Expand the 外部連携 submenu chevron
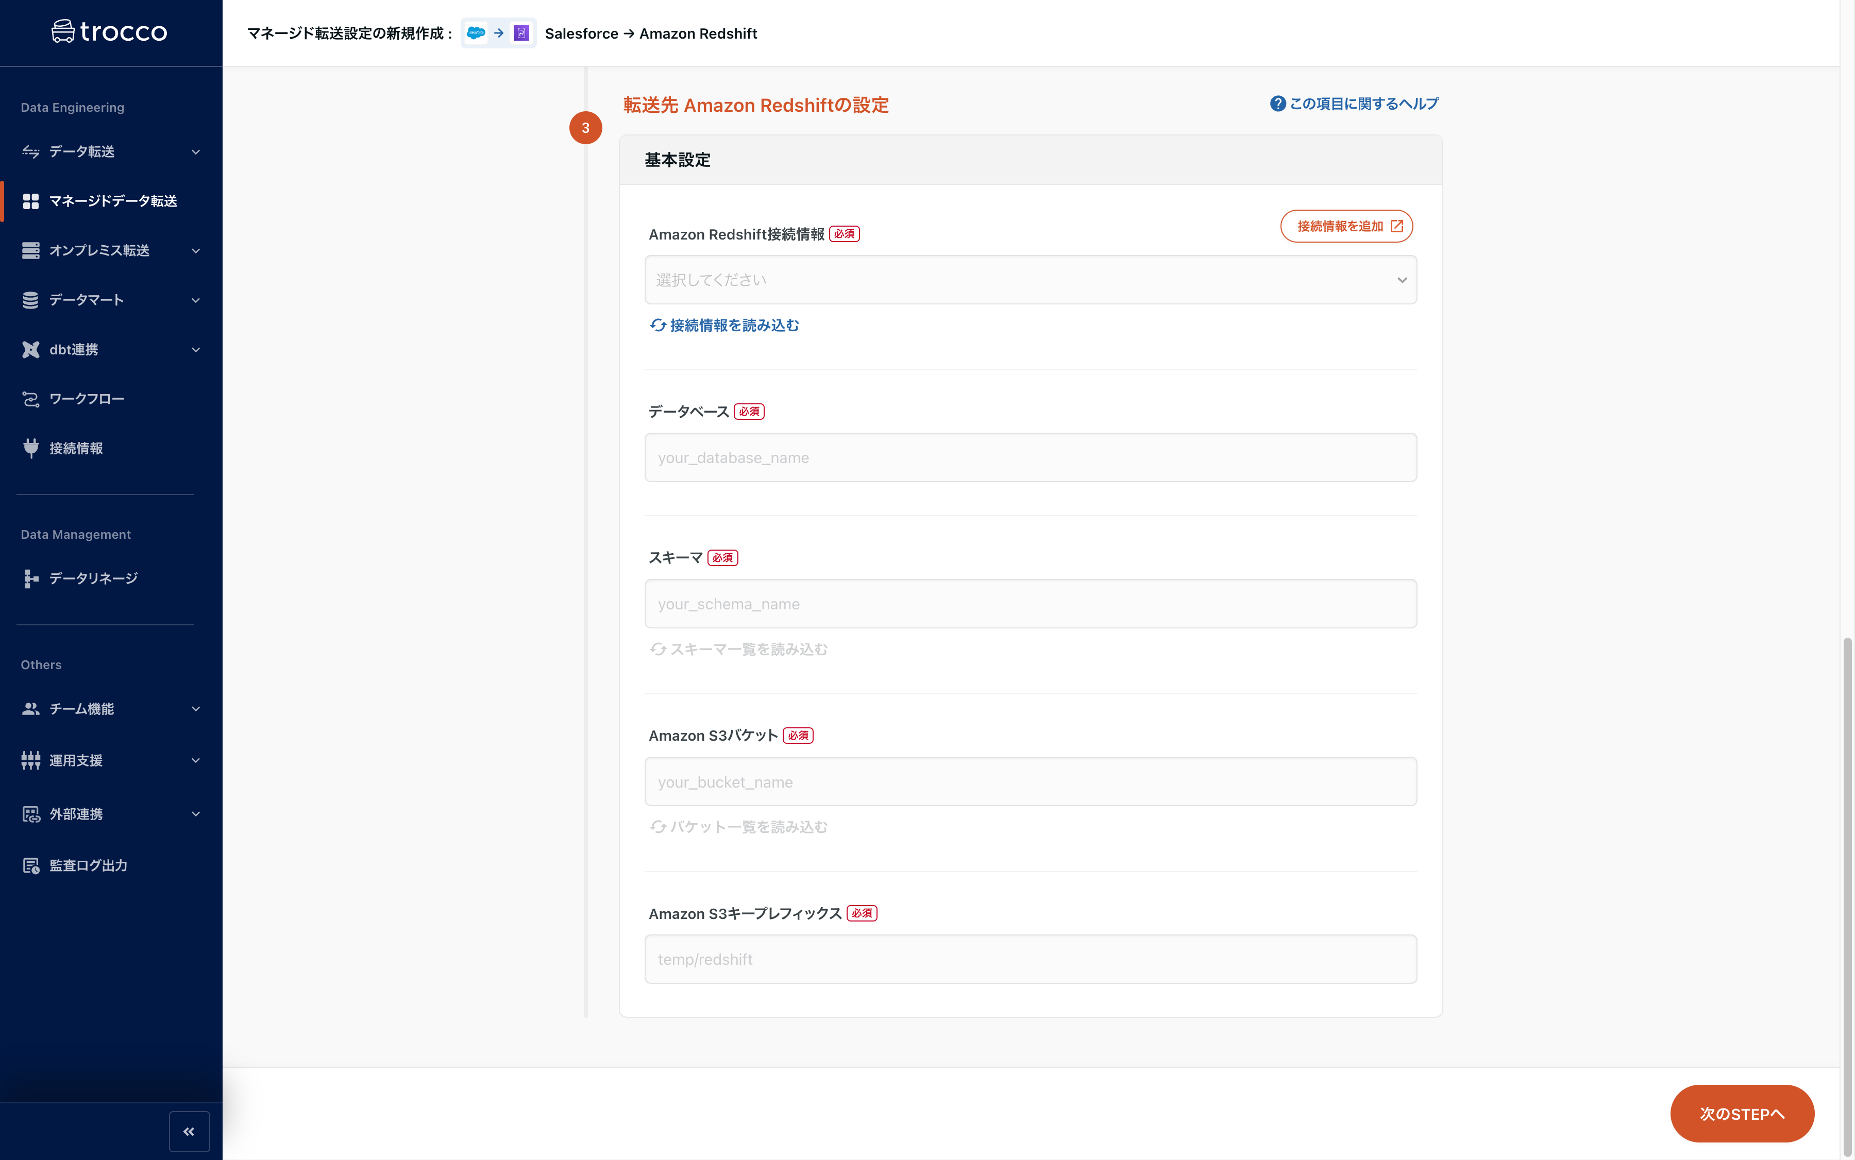This screenshot has height=1160, width=1855. (x=196, y=814)
